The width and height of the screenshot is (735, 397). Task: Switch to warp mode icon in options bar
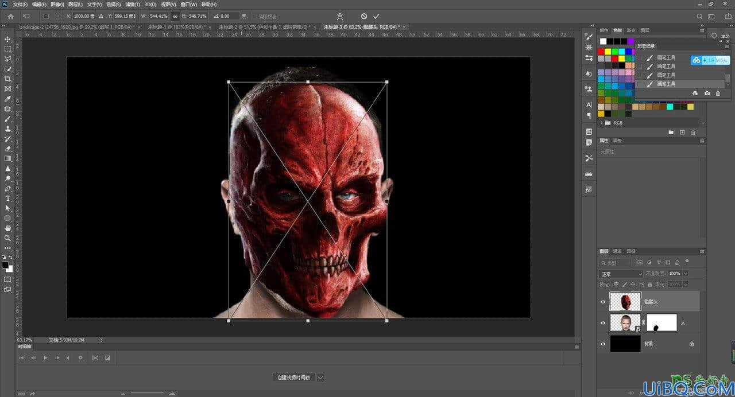(x=341, y=16)
